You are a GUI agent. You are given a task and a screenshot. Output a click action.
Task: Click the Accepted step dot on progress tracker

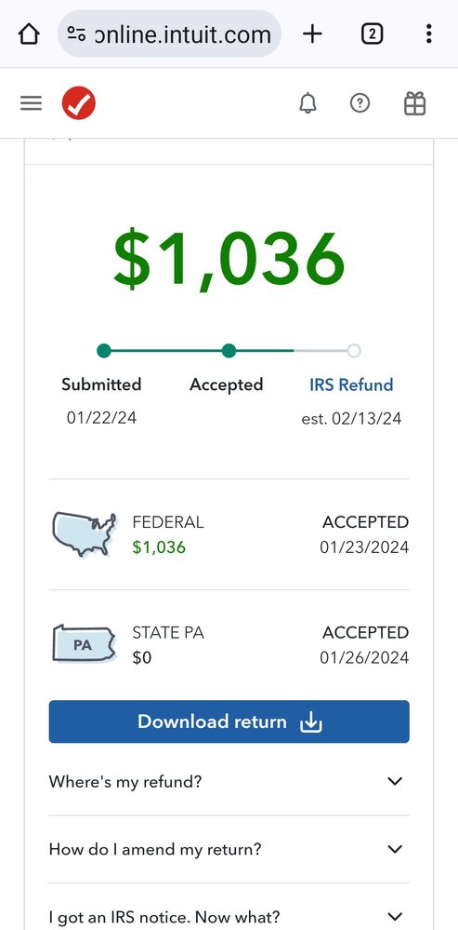pyautogui.click(x=229, y=351)
